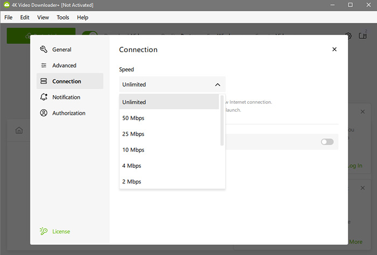The width and height of the screenshot is (377, 255).
Task: Click the bell icon beside Notification
Action: [44, 97]
